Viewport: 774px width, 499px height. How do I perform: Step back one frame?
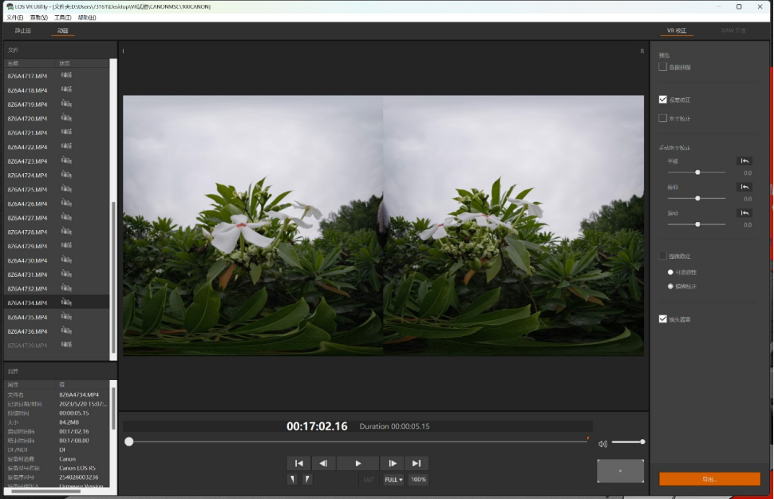[x=323, y=463]
